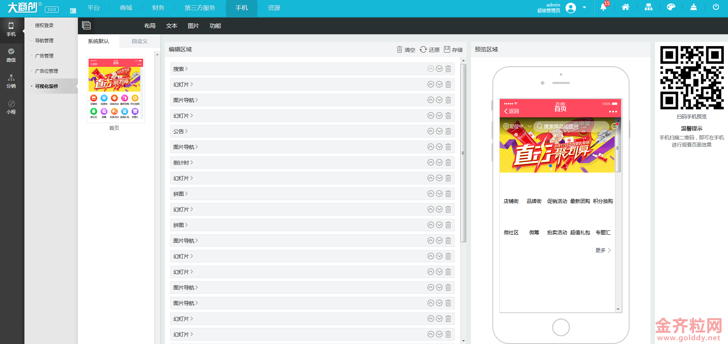Open the 手机 top menu
Screen dimensions: 728x344
[242, 8]
